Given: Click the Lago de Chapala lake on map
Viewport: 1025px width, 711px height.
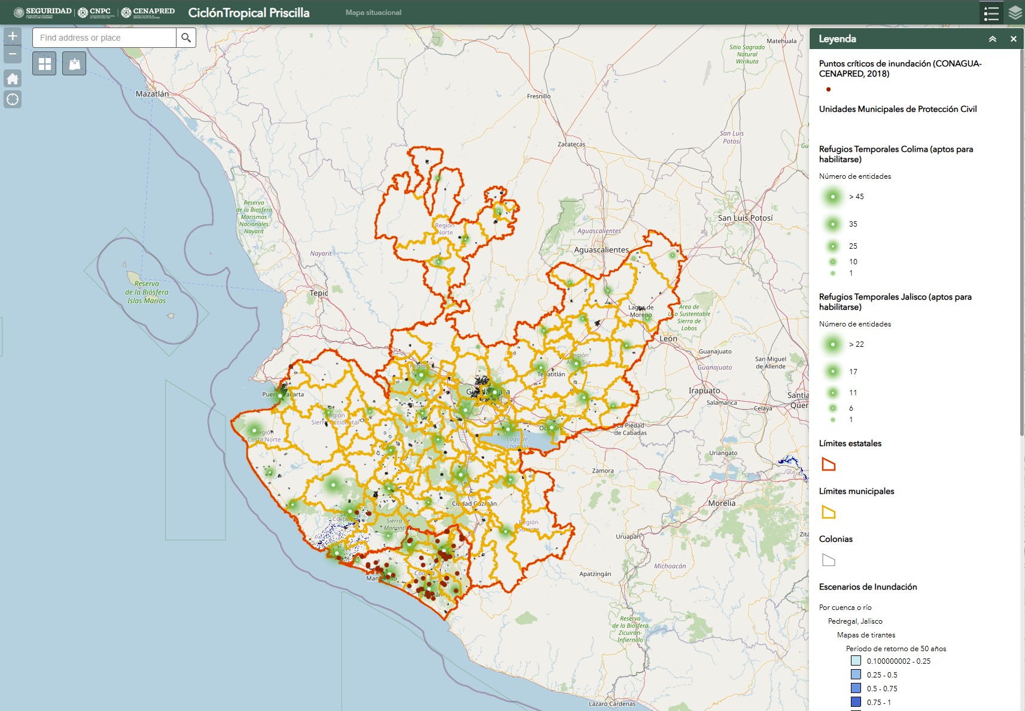Looking at the screenshot, I should [518, 443].
